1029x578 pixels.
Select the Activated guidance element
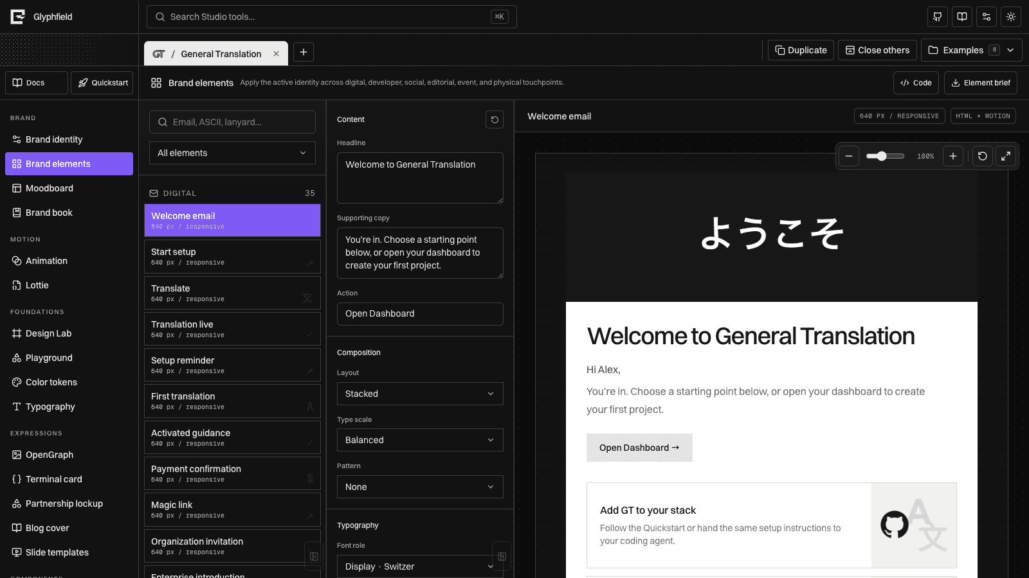(x=232, y=437)
